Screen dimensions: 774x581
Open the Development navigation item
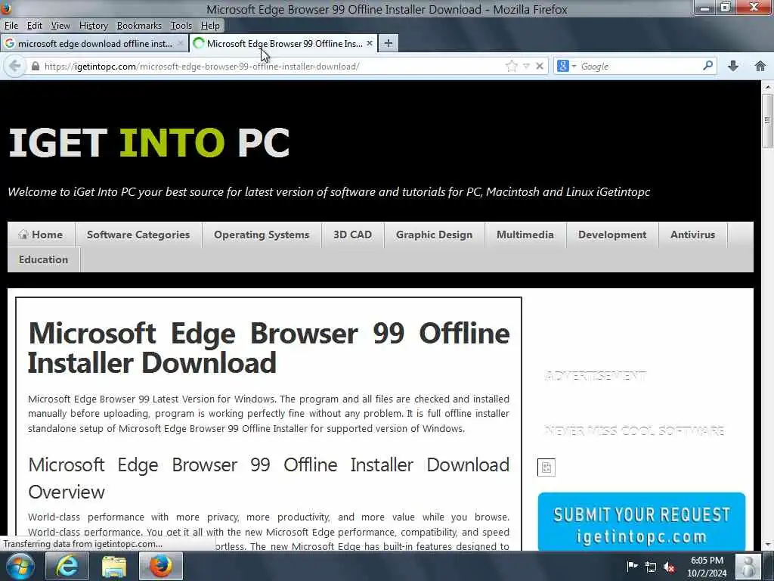[x=612, y=235]
